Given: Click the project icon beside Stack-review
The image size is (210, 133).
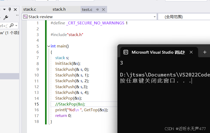Looking at the screenshot, I should point(25,17).
